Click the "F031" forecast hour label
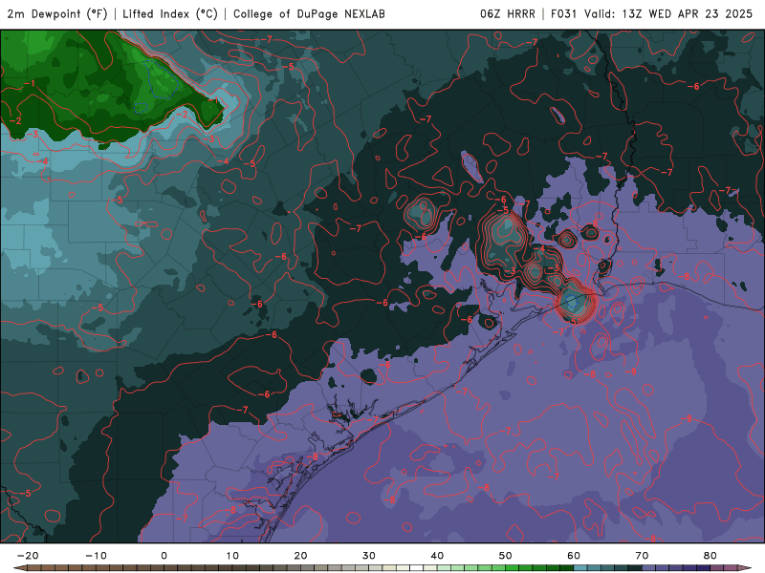 click(564, 14)
